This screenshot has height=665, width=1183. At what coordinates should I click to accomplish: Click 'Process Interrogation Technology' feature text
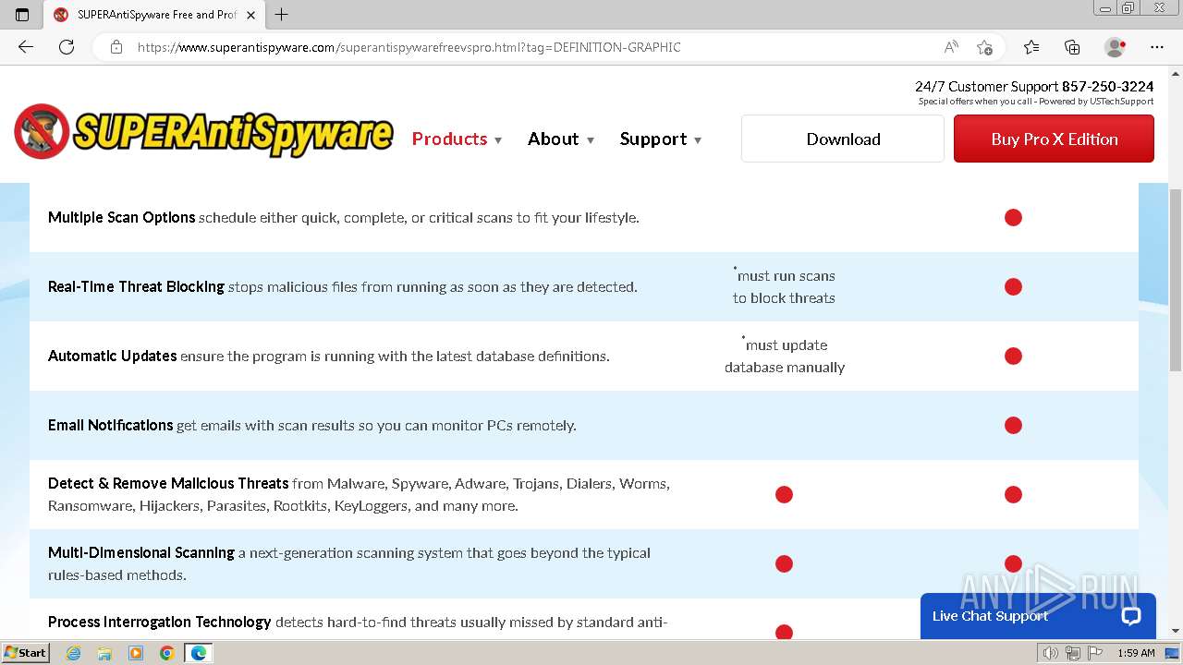click(x=160, y=622)
